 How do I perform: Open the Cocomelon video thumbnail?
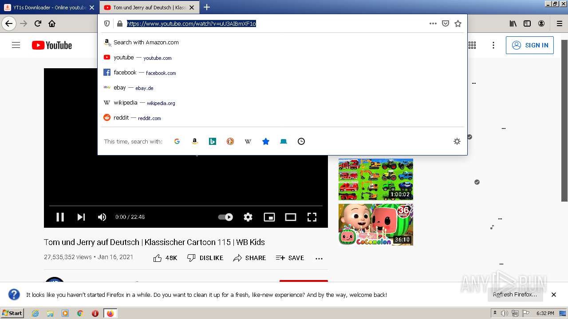376,225
